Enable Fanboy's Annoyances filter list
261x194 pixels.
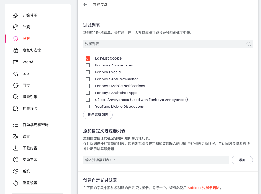click(88, 65)
